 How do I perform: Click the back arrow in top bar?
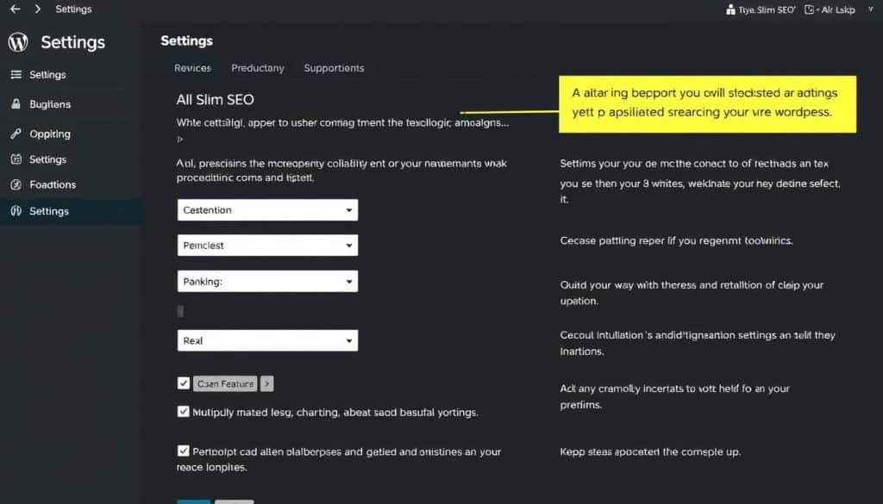tap(16, 9)
